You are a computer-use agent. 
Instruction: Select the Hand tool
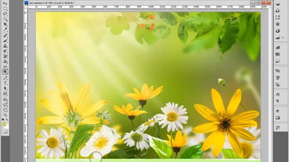pos(5,110)
